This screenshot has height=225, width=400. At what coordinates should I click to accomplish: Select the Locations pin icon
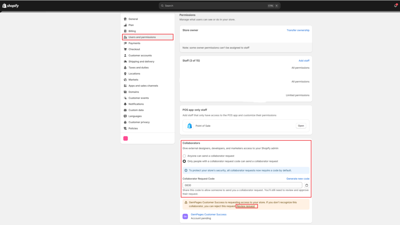pos(126,73)
